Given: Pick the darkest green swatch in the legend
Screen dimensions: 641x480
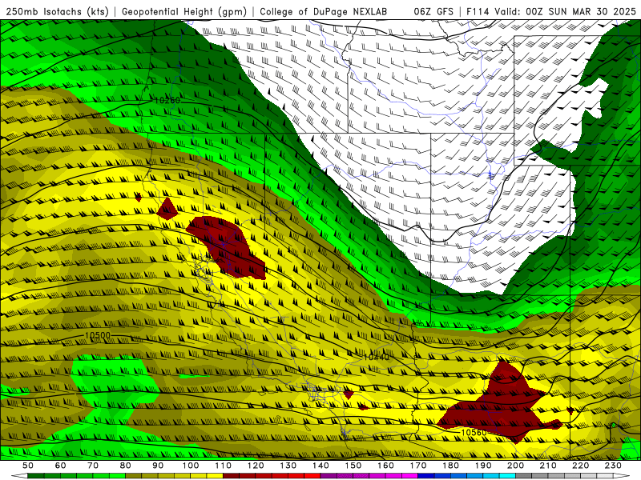Looking at the screenshot, I should pyautogui.click(x=35, y=476).
